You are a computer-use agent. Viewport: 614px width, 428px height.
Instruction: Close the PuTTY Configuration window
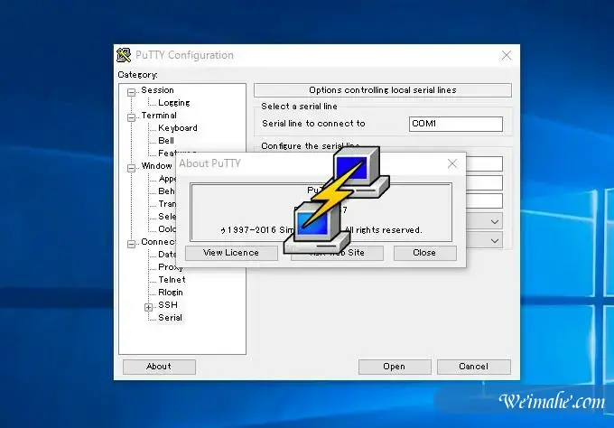506,55
